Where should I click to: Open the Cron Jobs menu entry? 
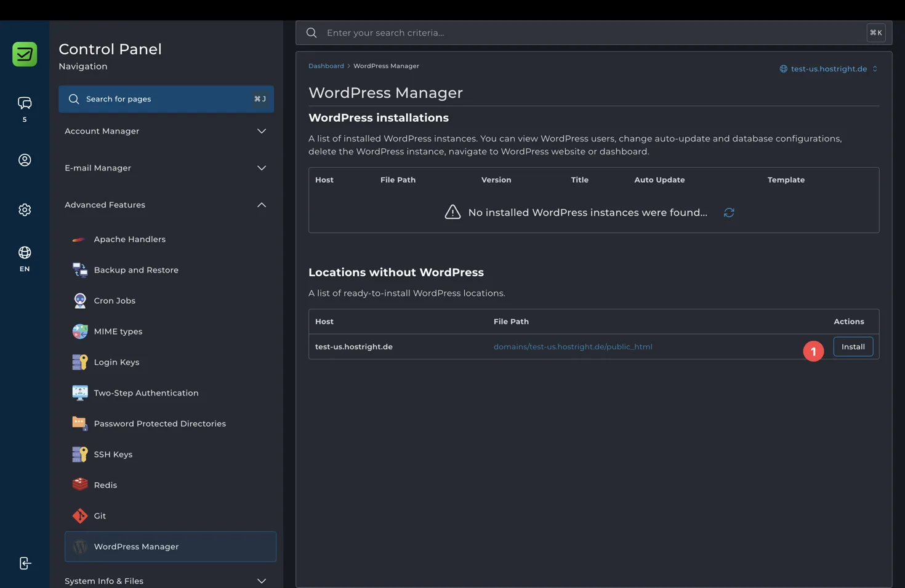[171, 301]
